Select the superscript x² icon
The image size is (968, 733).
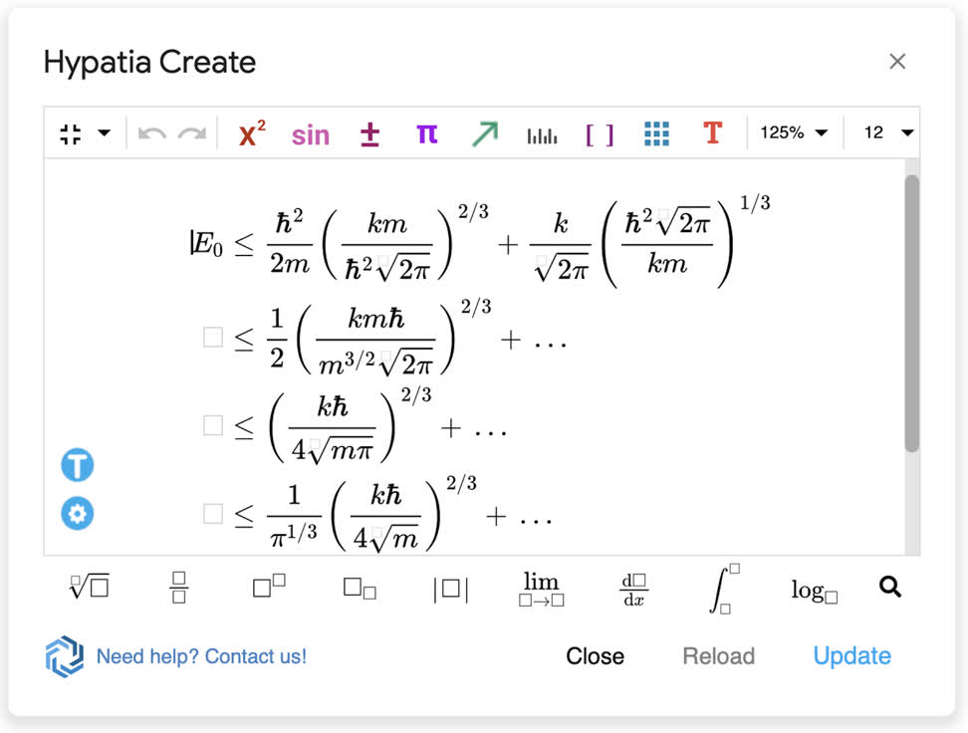[x=249, y=131]
